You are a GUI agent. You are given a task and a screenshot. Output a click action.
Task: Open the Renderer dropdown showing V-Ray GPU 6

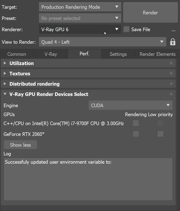80,29
